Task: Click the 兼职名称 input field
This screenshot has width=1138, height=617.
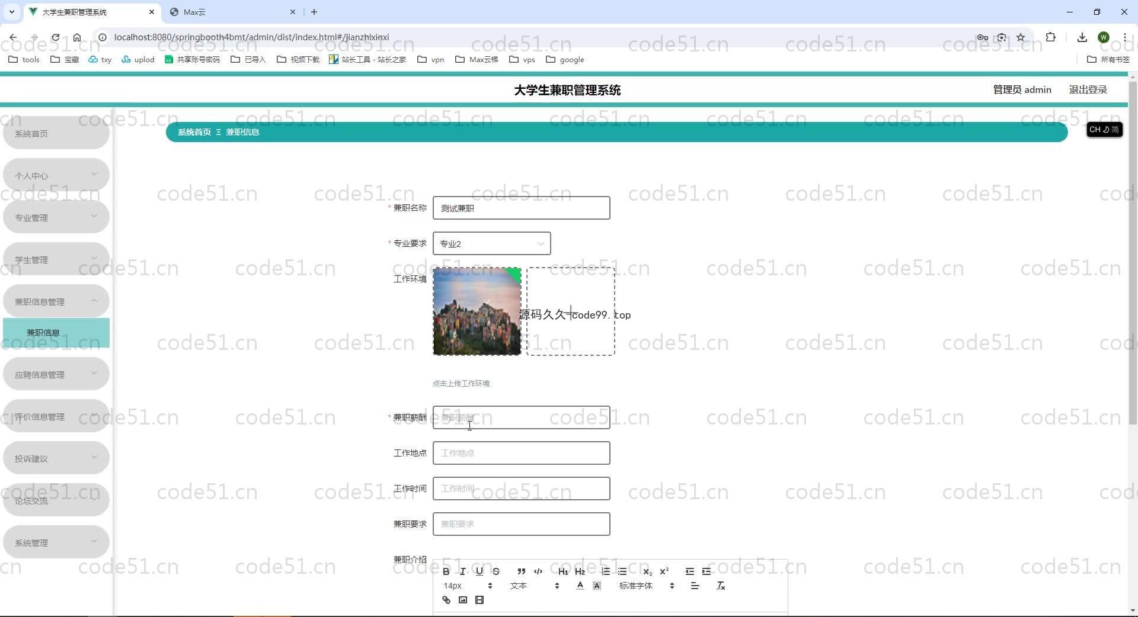Action: click(x=521, y=208)
